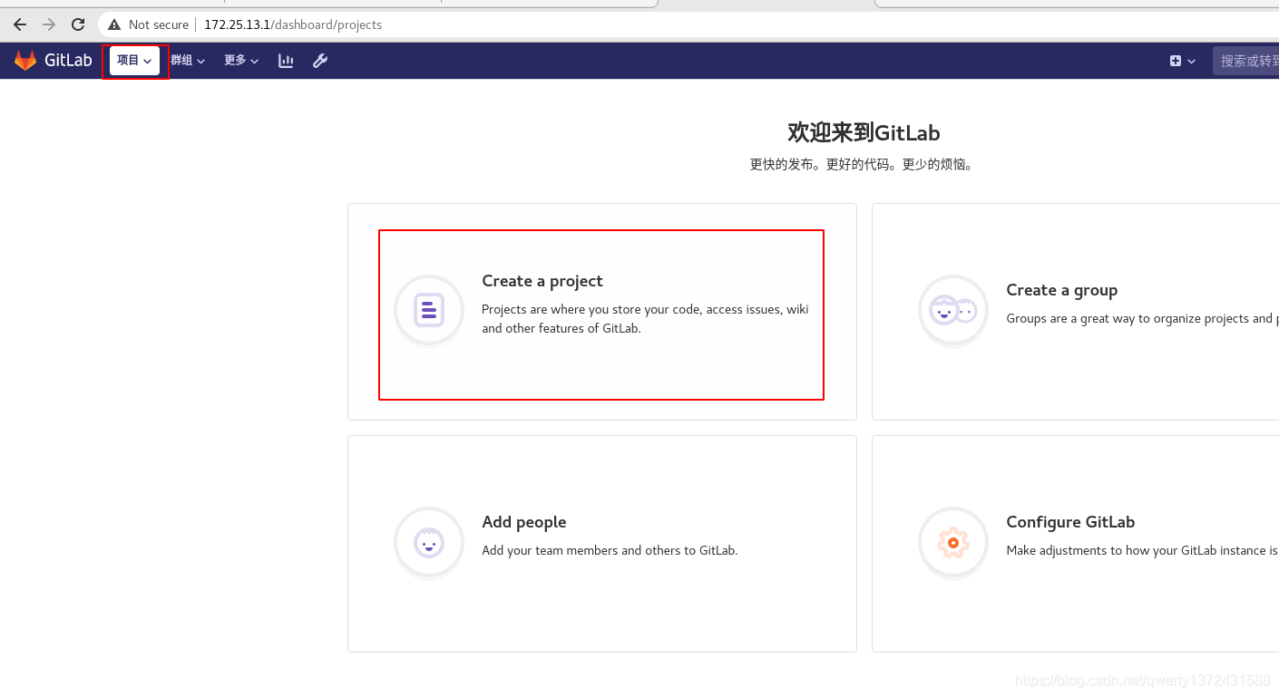
Task: Click the Create a group faces icon
Action: click(x=953, y=310)
